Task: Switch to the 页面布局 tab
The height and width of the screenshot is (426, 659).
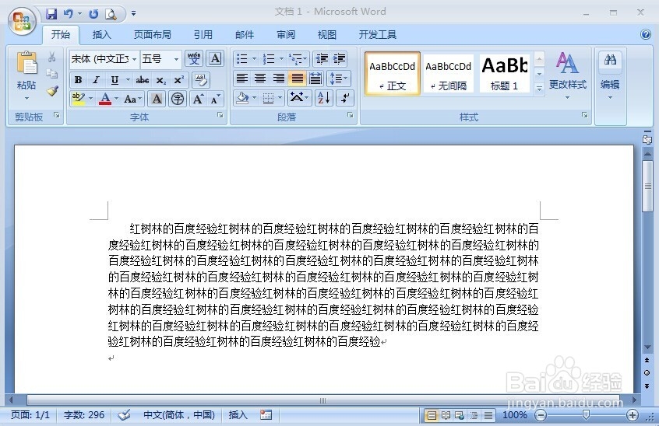Action: coord(153,35)
